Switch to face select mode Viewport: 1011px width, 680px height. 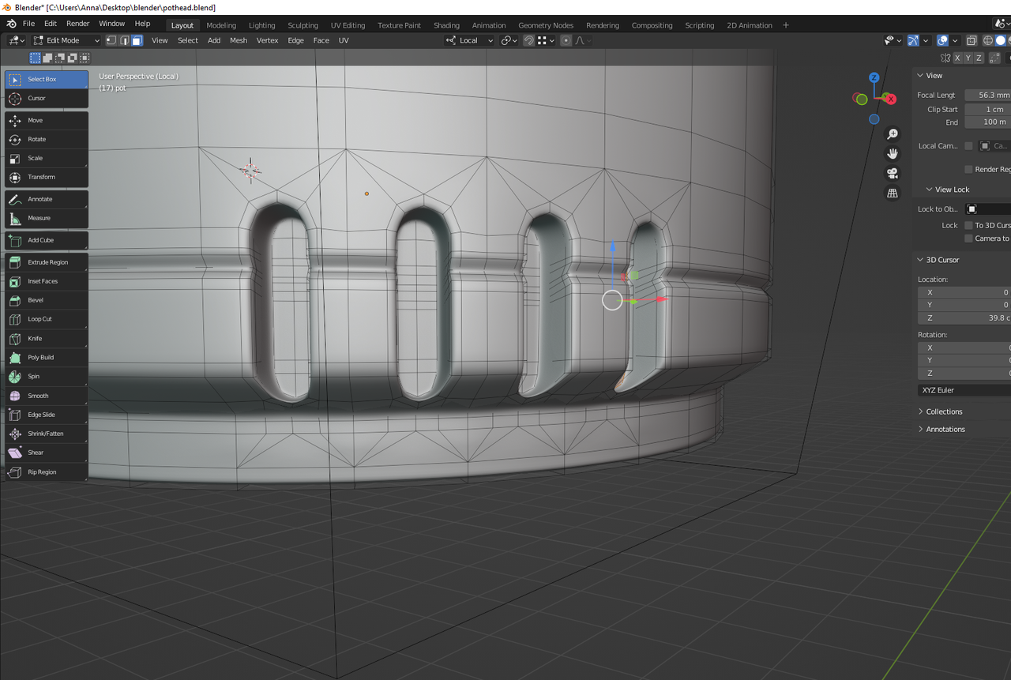tap(137, 40)
